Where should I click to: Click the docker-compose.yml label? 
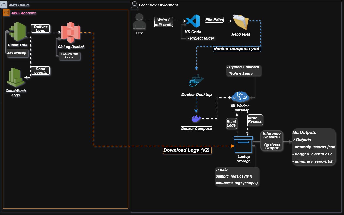[237, 49]
